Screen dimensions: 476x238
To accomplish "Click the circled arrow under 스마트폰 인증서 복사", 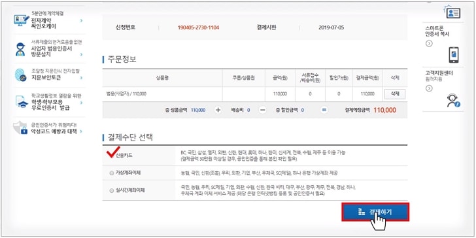I will [429, 43].
